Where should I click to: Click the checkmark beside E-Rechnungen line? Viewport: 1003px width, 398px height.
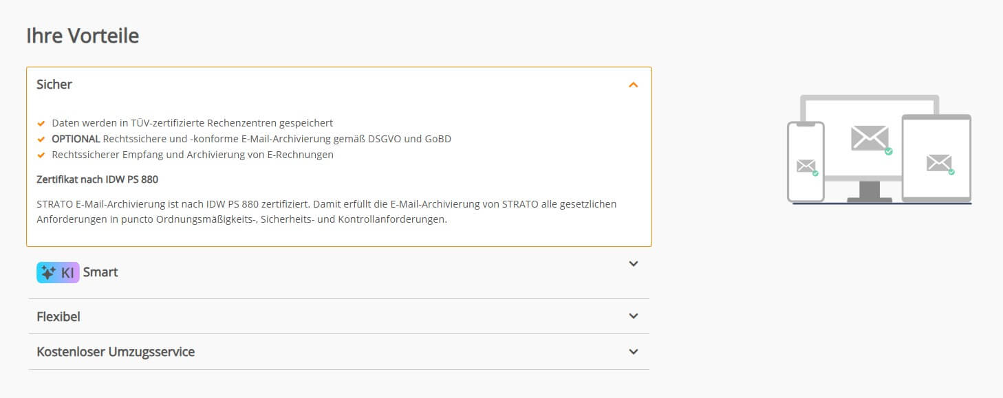pyautogui.click(x=41, y=154)
